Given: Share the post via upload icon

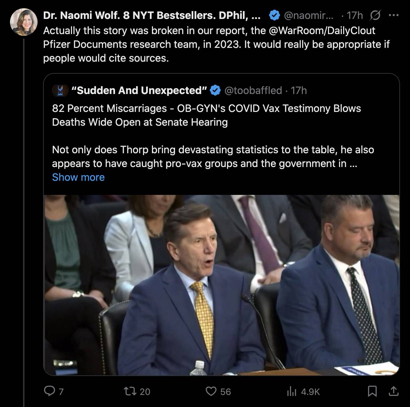Looking at the screenshot, I should pyautogui.click(x=393, y=391).
